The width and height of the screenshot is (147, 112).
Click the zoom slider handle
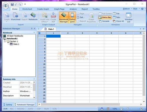[x=128, y=109]
